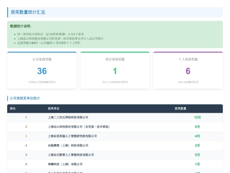Select the green number 1 in project card
The height and width of the screenshot is (173, 230).
tap(115, 71)
